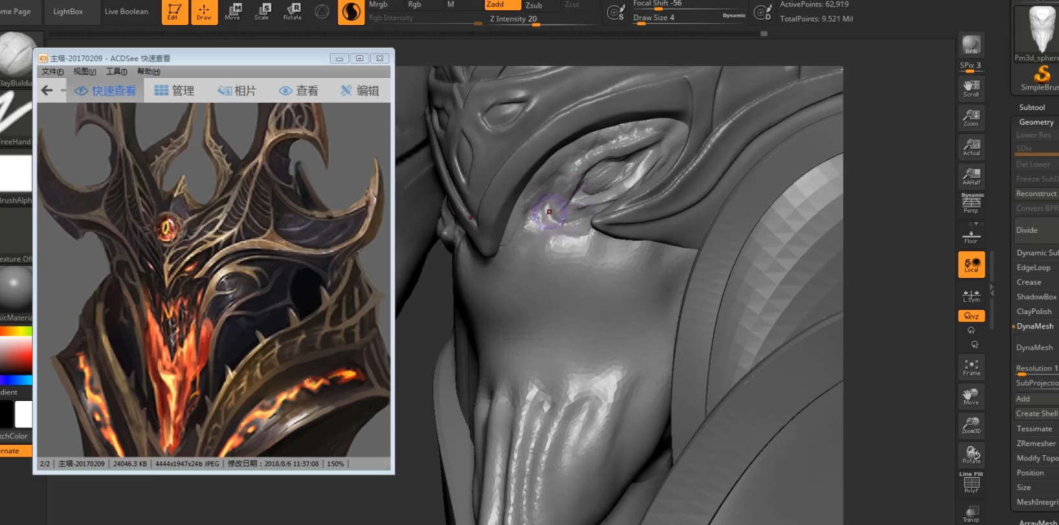
Task: Toggle L.Sym local symmetry
Action: [x=971, y=295]
